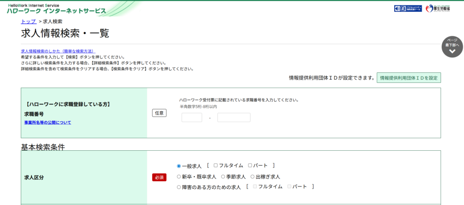Open the accessibility support tool icon
The image size is (464, 205).
[408, 9]
